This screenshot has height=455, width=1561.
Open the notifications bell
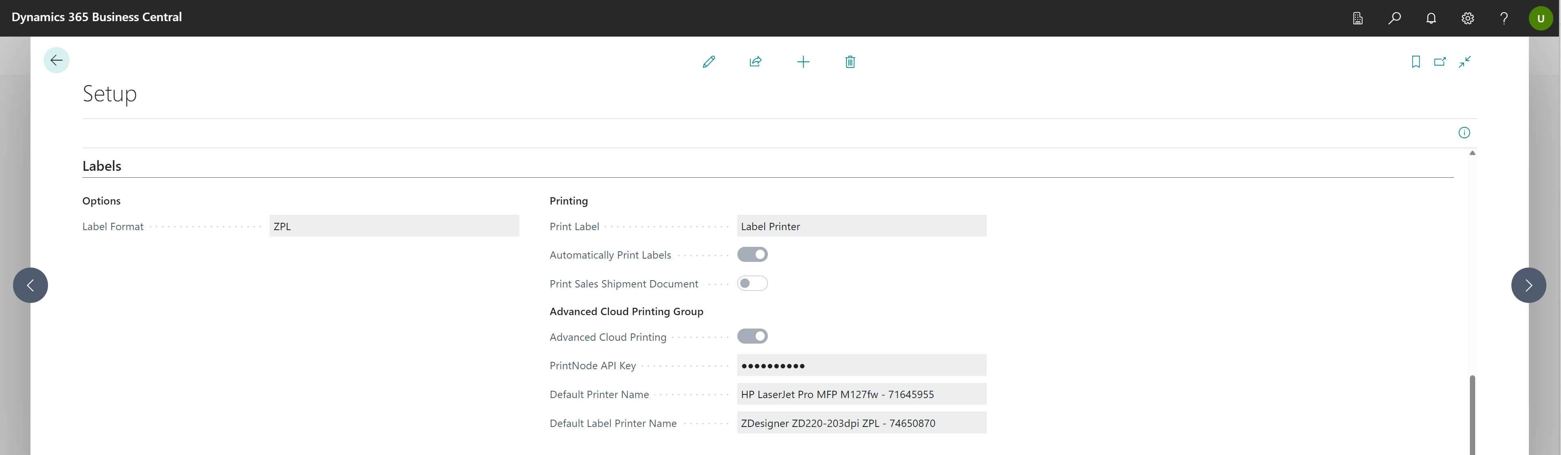pos(1431,18)
